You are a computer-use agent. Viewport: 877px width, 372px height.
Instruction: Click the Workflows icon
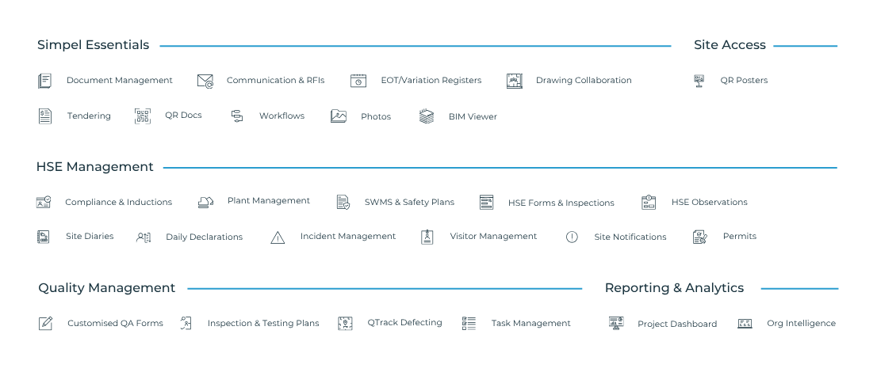[237, 116]
